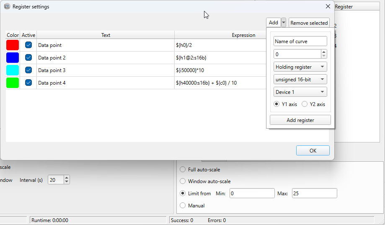Open the red color swatch for Data point
Viewport: 385px width, 225px height.
(13, 45)
